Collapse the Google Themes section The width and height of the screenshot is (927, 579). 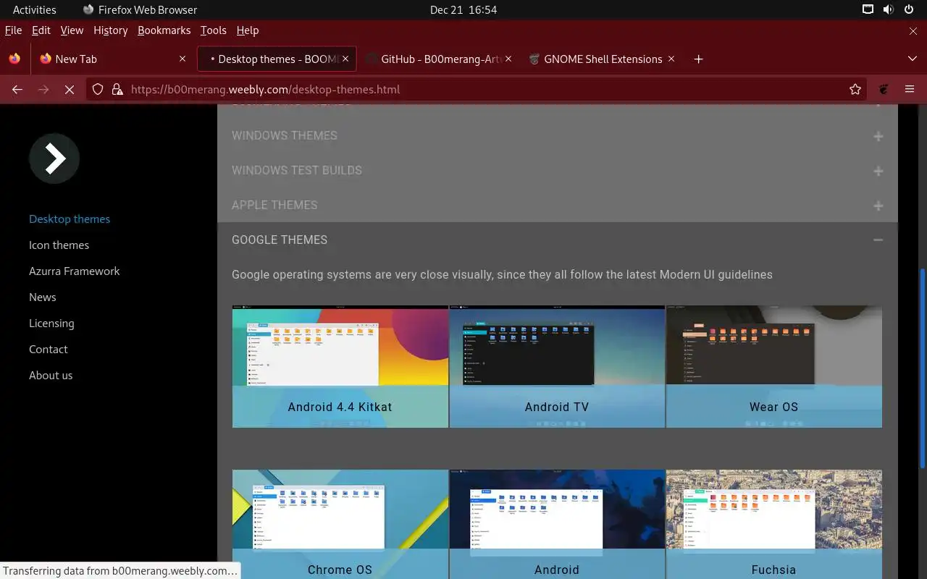point(558,240)
